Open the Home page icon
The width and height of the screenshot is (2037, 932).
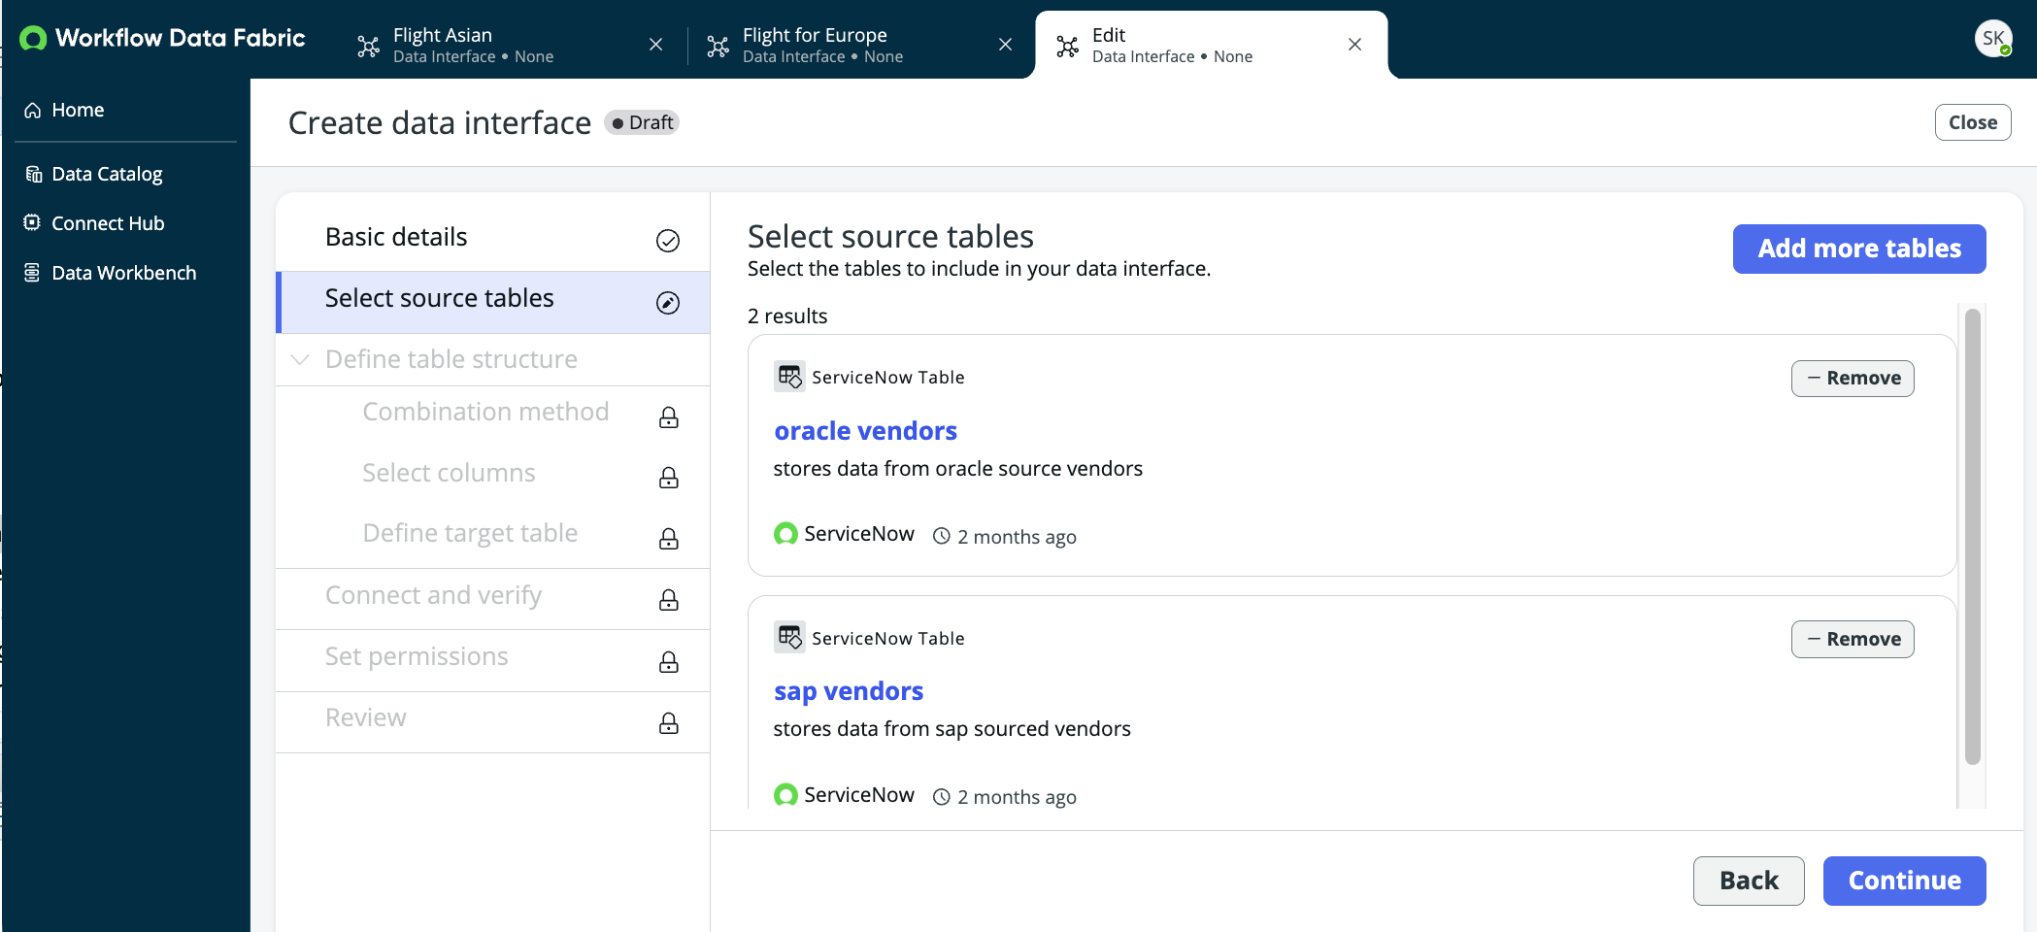click(33, 111)
